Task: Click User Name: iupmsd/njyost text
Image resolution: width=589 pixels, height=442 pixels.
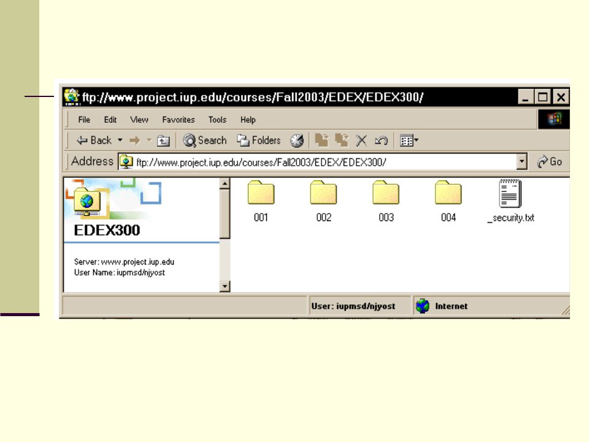Action: coord(120,273)
